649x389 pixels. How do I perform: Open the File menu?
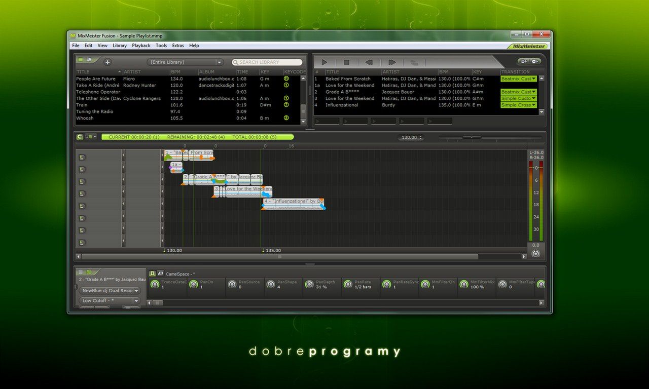tap(76, 46)
